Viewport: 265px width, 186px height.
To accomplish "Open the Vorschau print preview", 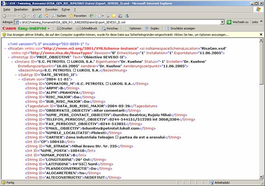I will pos(109,28).
